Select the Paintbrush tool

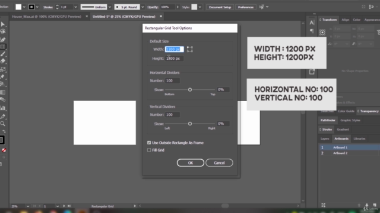3,54
